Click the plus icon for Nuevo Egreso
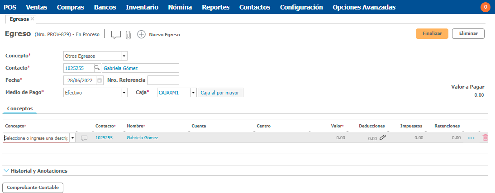 (141, 34)
